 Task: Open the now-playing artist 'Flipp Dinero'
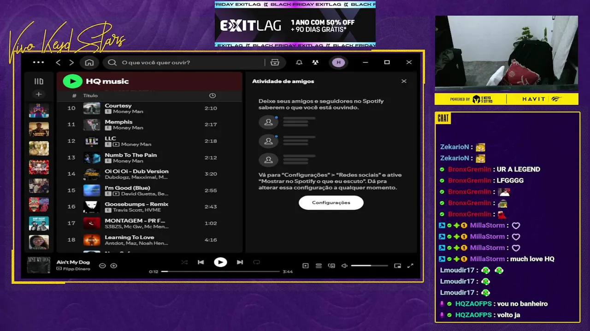pyautogui.click(x=76, y=268)
